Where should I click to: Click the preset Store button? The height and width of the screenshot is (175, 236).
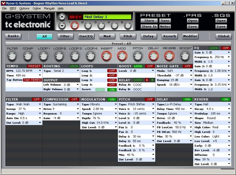pyautogui.click(x=149, y=21)
